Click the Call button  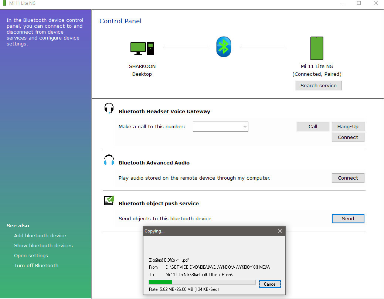click(x=313, y=127)
